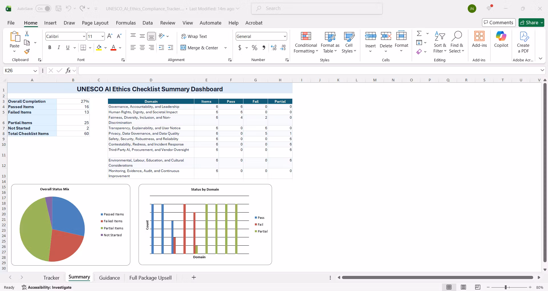This screenshot has height=291, width=548.
Task: Switch to Page Layout view in status bar
Action: coord(463,287)
